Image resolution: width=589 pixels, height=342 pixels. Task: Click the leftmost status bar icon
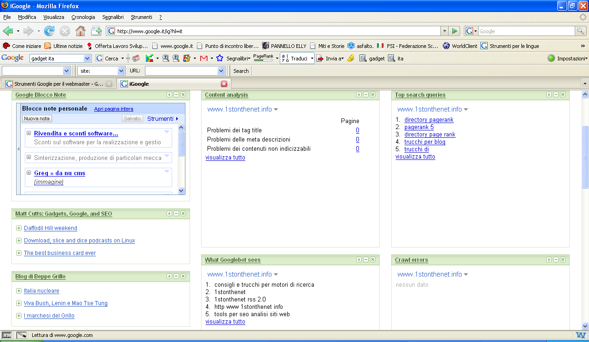6,335
